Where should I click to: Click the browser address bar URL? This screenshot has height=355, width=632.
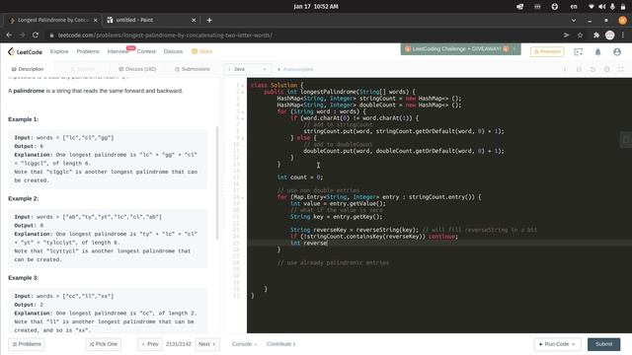pyautogui.click(x=165, y=35)
